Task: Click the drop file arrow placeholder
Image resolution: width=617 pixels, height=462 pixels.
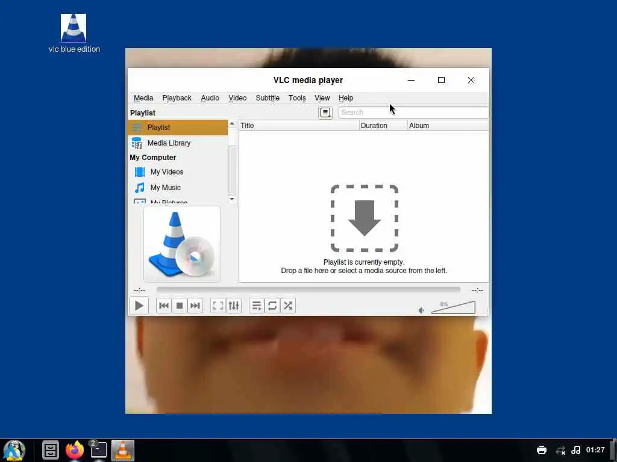Action: 365,218
